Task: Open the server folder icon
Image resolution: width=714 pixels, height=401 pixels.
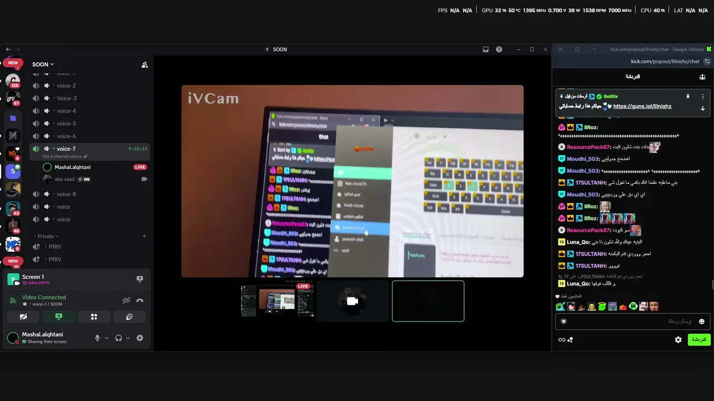Action: tap(13, 118)
